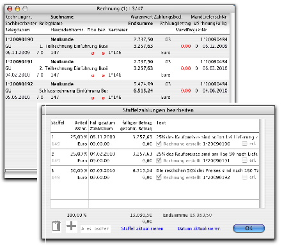Toggle 'Rechnung erstellt' checkbox for 1*20090192
This screenshot has width=291, height=250.
159,177
